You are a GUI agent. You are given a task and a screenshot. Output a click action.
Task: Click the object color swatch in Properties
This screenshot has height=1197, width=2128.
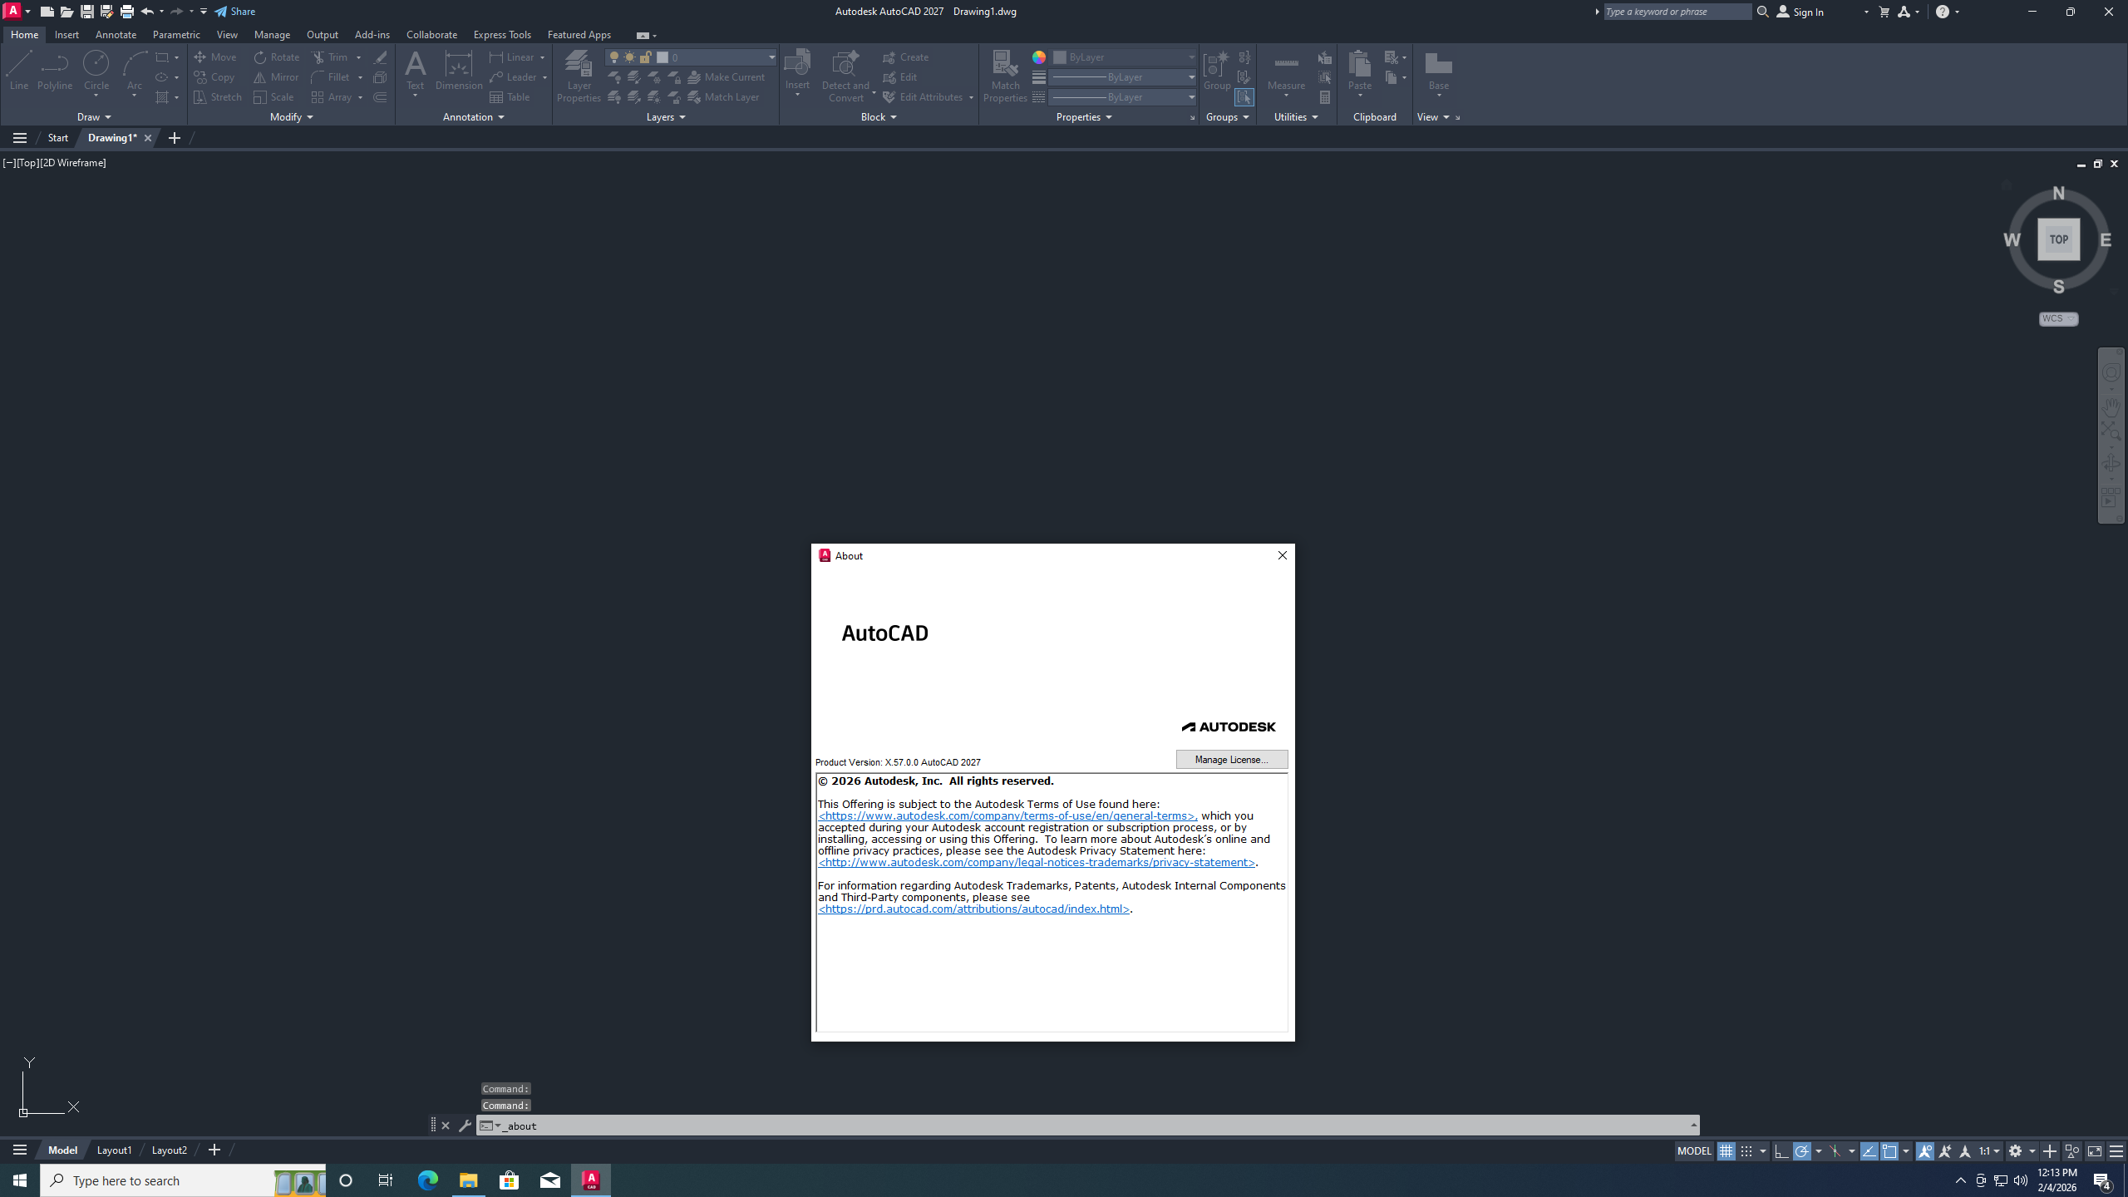(1060, 57)
